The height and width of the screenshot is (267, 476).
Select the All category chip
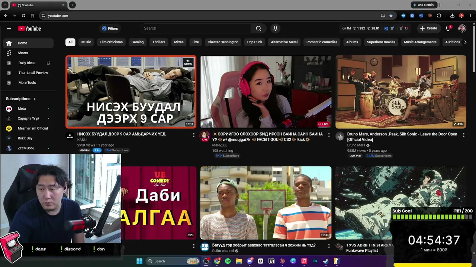click(x=70, y=42)
